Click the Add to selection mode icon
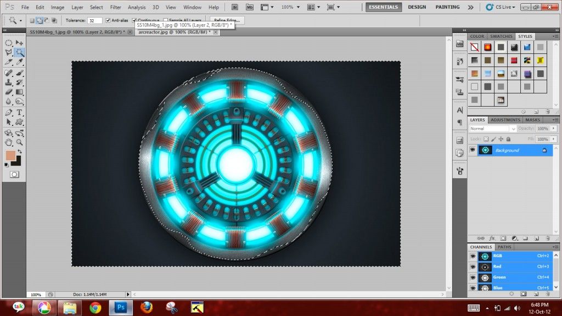Image resolution: width=562 pixels, height=316 pixels. (40, 20)
